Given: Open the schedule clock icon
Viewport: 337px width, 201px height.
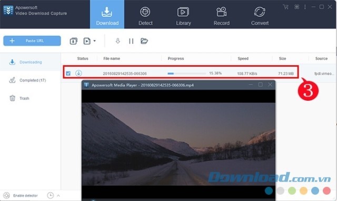Looking at the screenshot, I should pyautogui.click(x=51, y=195).
